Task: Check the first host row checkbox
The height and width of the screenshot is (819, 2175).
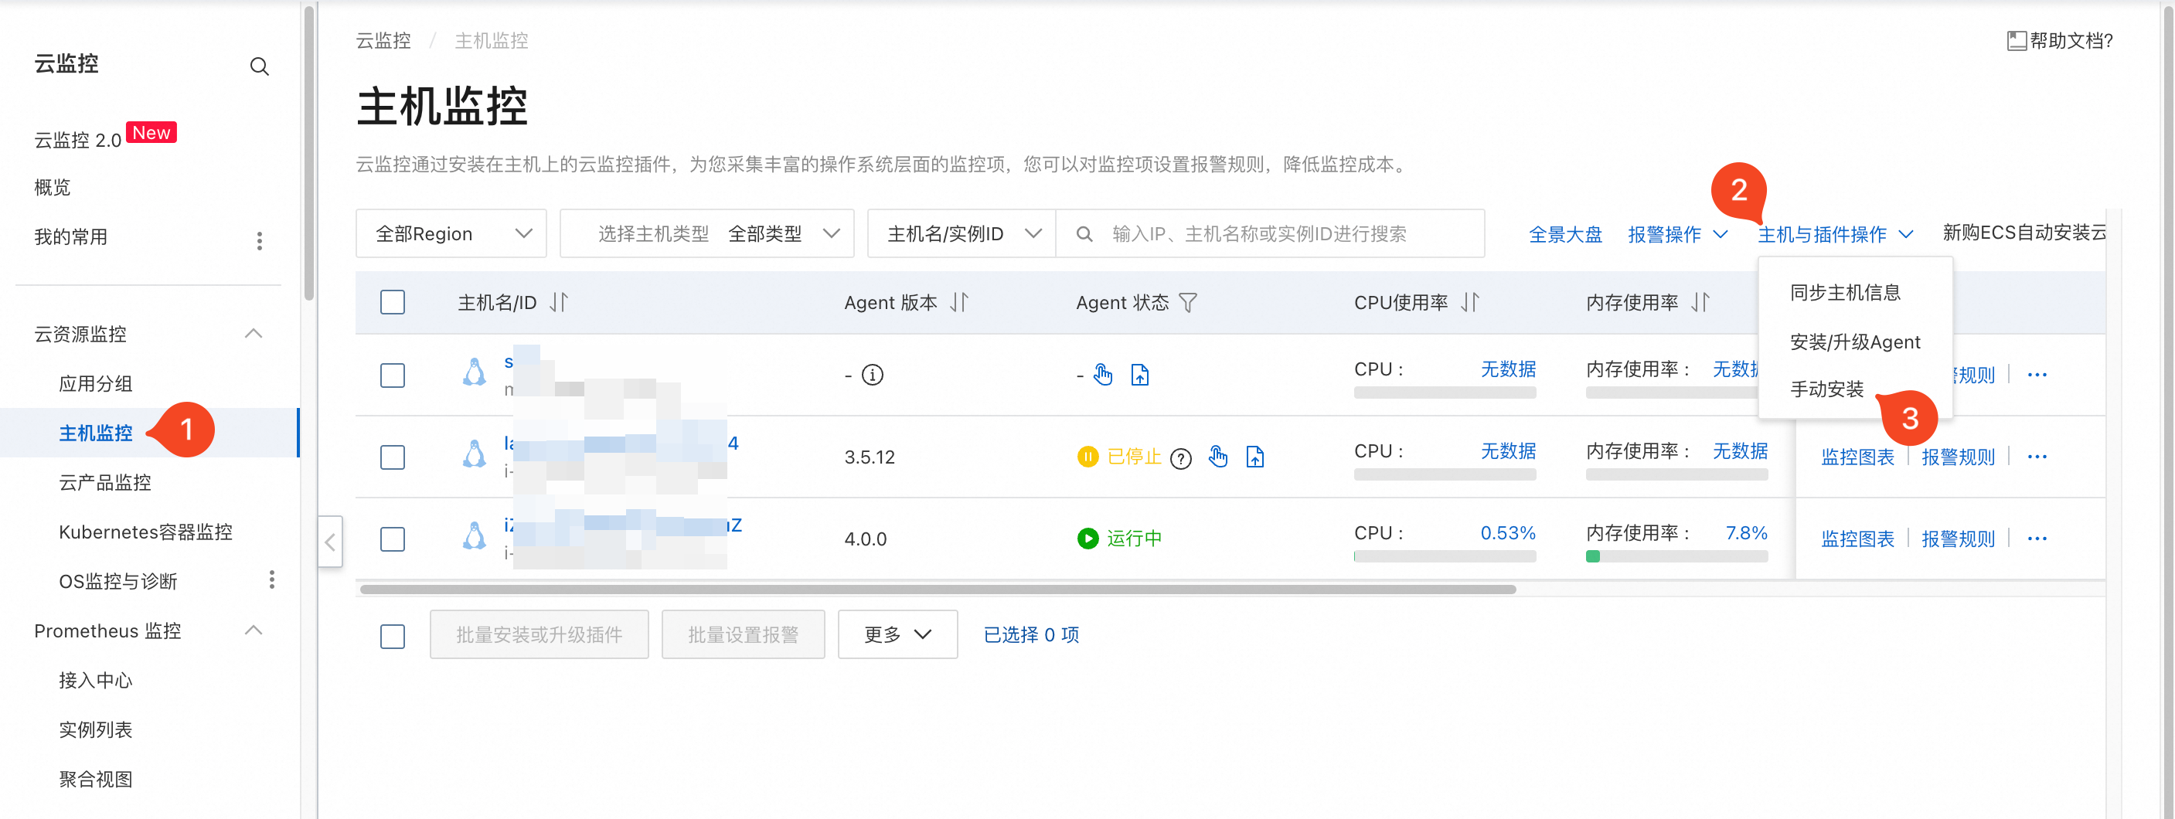Action: [x=393, y=375]
